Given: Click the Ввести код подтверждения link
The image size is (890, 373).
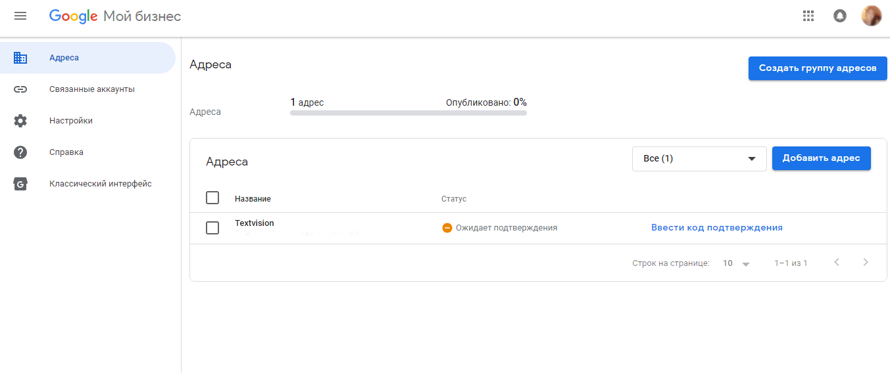Looking at the screenshot, I should (717, 228).
